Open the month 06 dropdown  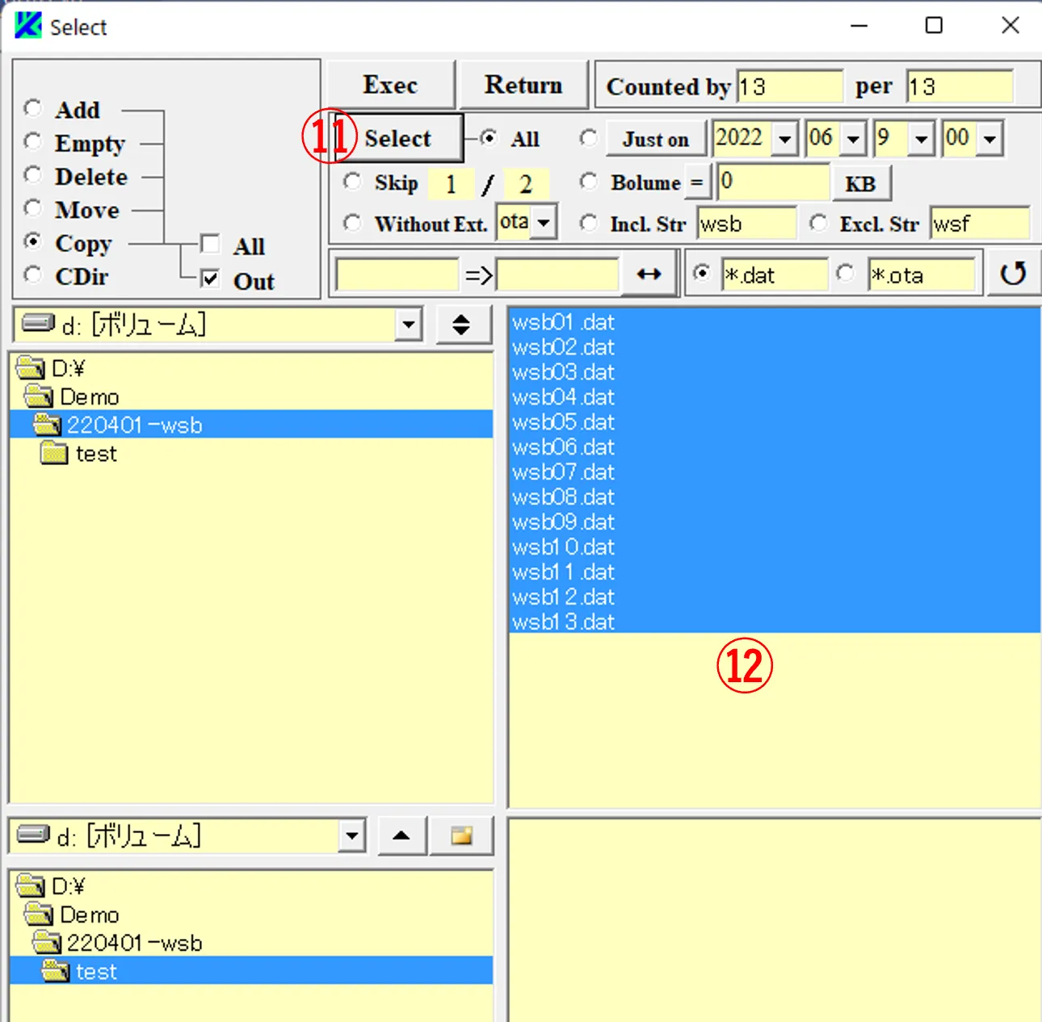(853, 139)
